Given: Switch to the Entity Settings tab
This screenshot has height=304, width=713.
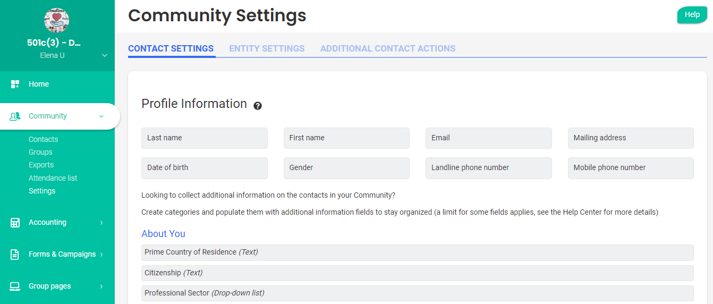Looking at the screenshot, I should tap(267, 48).
